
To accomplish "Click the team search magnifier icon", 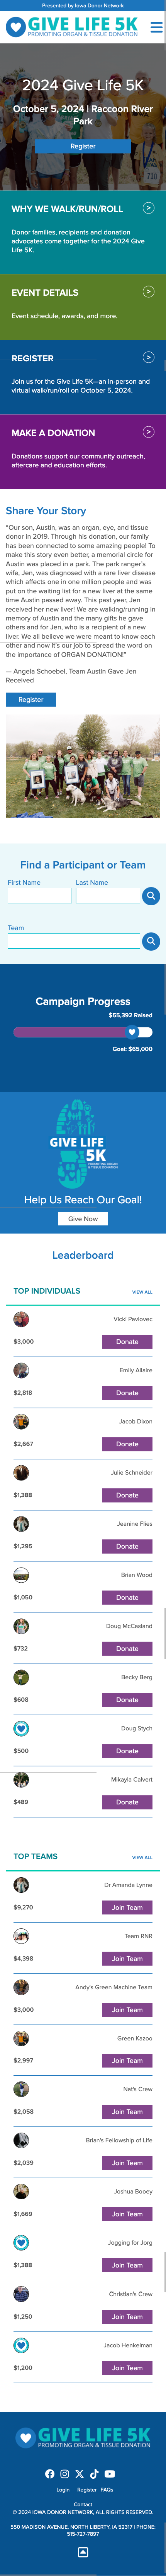I will (150, 941).
